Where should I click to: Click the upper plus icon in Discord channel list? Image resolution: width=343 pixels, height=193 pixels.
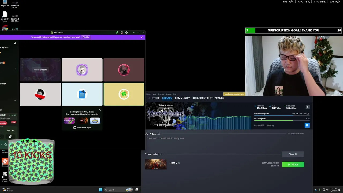click(15, 69)
